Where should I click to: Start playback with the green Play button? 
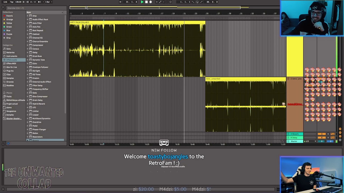click(x=142, y=2)
